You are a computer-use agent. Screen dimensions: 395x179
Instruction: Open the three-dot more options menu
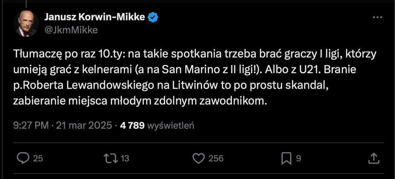pos(377,17)
